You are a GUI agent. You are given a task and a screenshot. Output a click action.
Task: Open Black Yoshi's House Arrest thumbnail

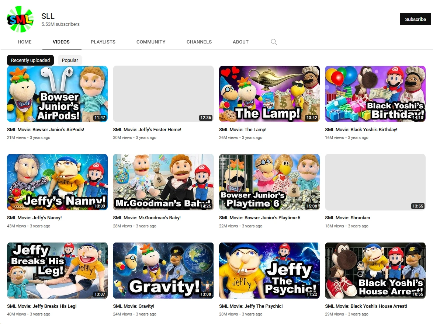point(375,271)
